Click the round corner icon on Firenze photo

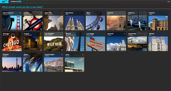pos(125,29)
